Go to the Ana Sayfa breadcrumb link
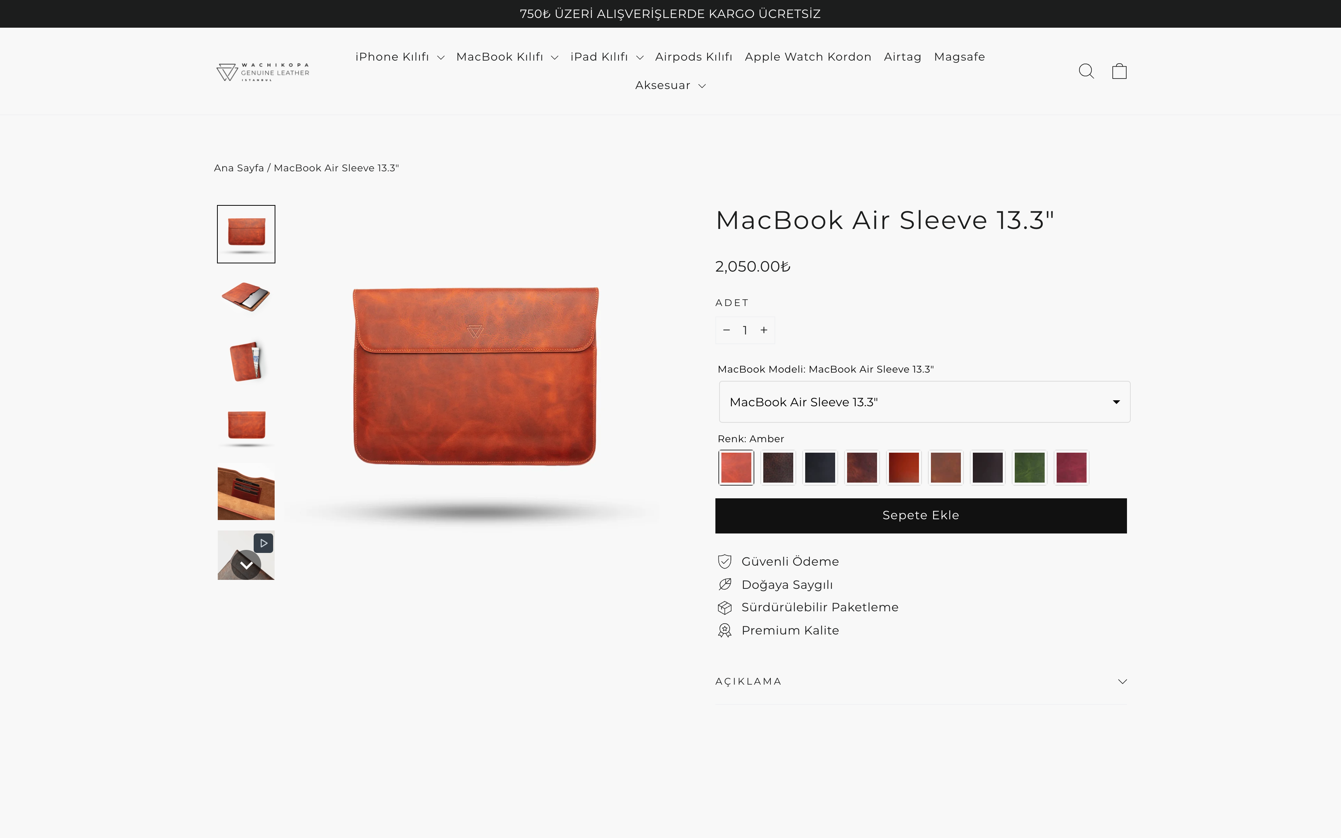Screen dimensions: 1341x838 pos(238,168)
